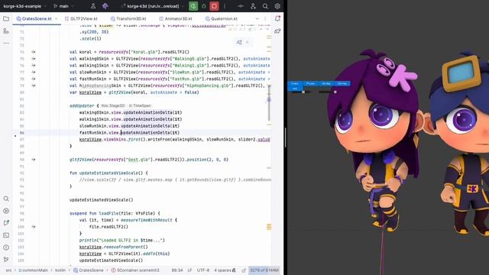Switch to the Transform3D.kt tab
This screenshot has height=275, width=489.
click(x=128, y=18)
